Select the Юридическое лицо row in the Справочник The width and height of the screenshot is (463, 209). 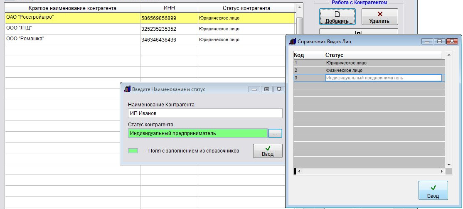[369, 63]
